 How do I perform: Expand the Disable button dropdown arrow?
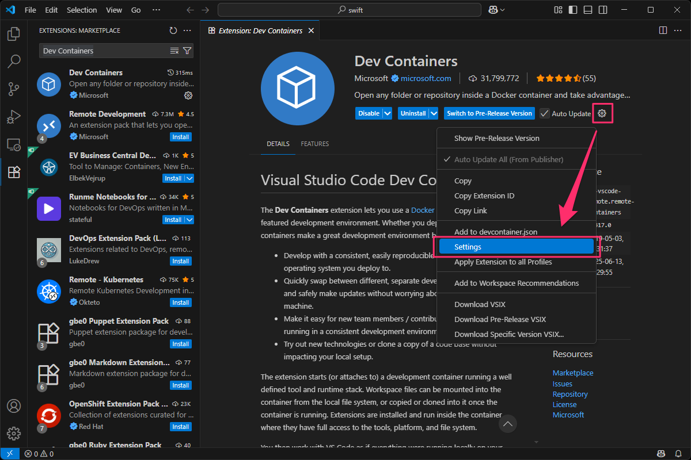tap(388, 113)
